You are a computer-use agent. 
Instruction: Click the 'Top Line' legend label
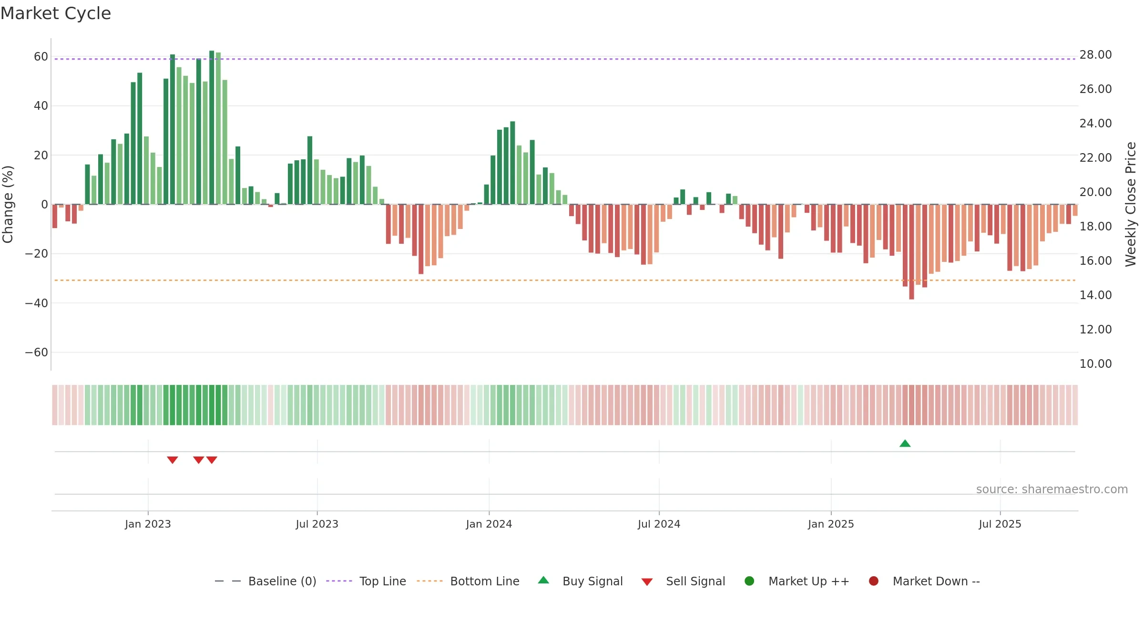pos(383,582)
